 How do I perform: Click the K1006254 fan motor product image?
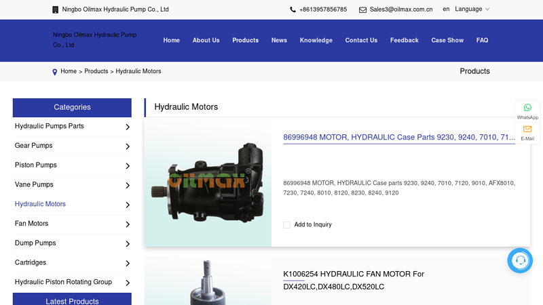(x=208, y=281)
